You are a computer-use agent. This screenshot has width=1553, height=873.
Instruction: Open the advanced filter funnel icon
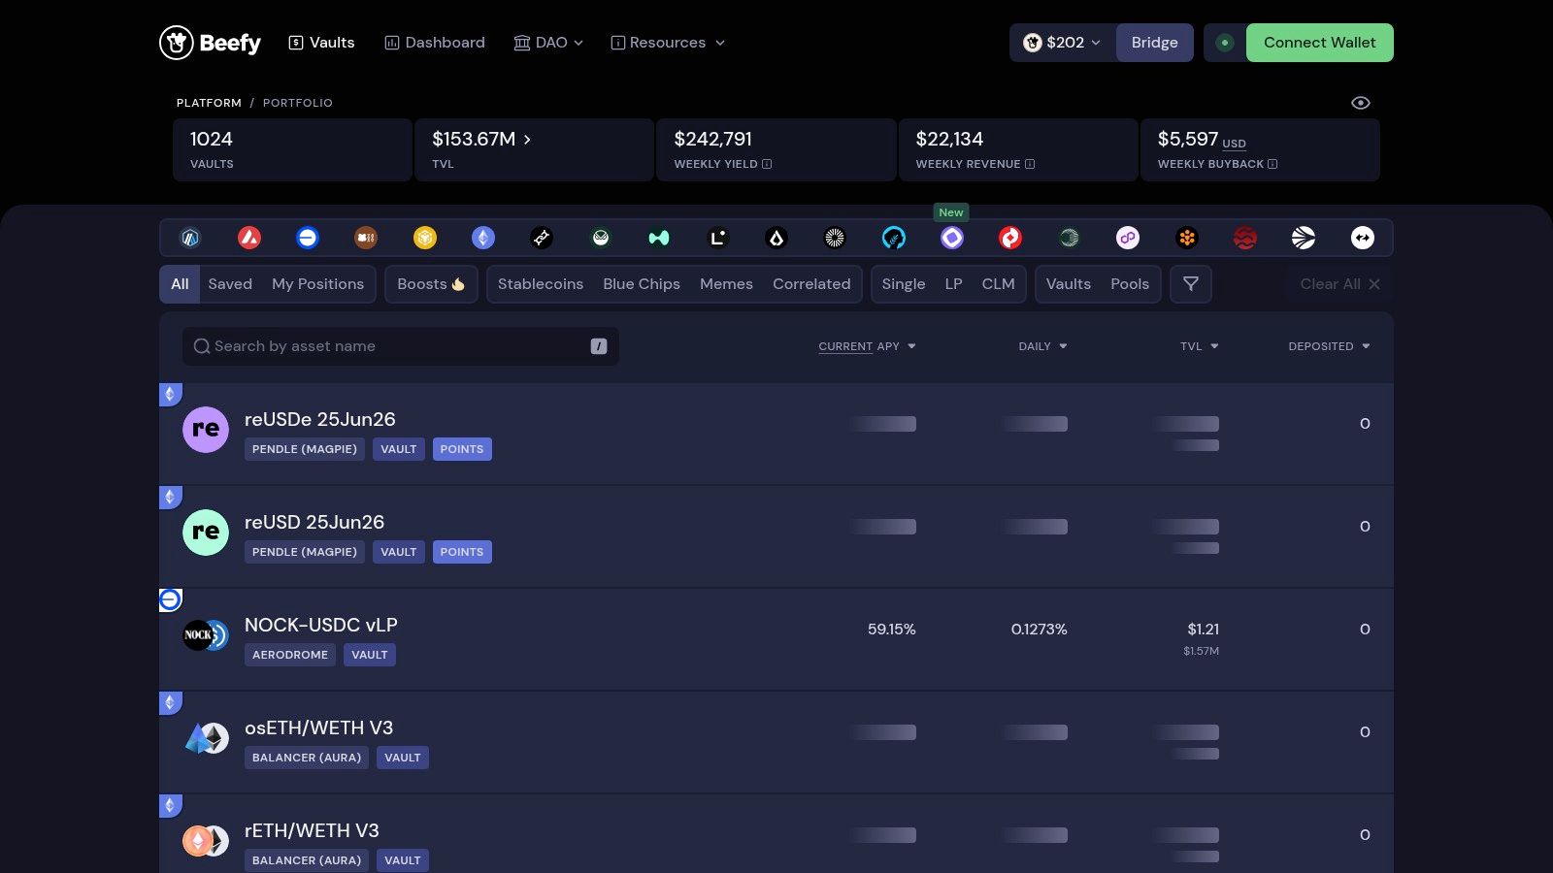pos(1191,284)
